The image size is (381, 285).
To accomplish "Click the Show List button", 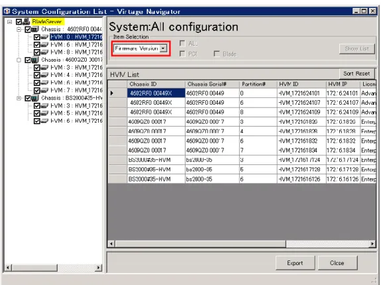I will coord(356,49).
